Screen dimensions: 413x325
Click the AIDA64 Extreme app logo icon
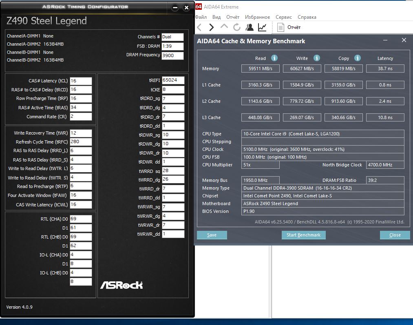click(199, 7)
